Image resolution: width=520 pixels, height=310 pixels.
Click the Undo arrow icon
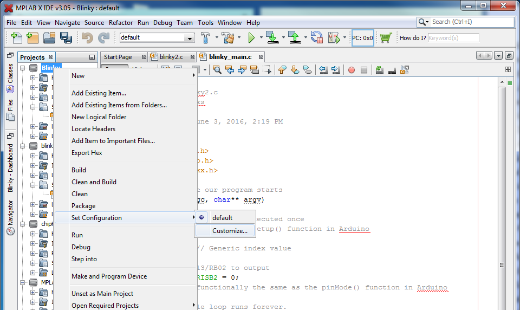point(87,38)
